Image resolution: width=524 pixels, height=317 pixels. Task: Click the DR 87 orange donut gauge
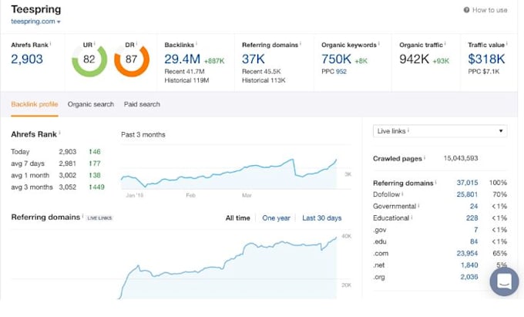tap(132, 59)
